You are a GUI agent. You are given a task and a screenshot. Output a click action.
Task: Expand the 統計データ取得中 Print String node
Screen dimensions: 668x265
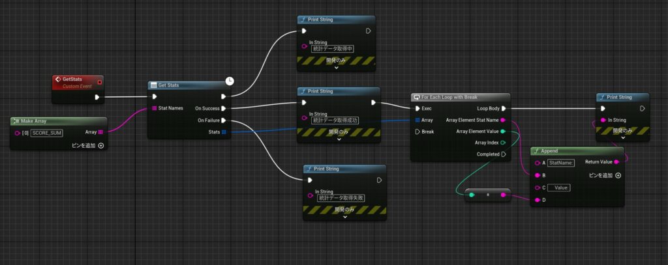pyautogui.click(x=336, y=67)
